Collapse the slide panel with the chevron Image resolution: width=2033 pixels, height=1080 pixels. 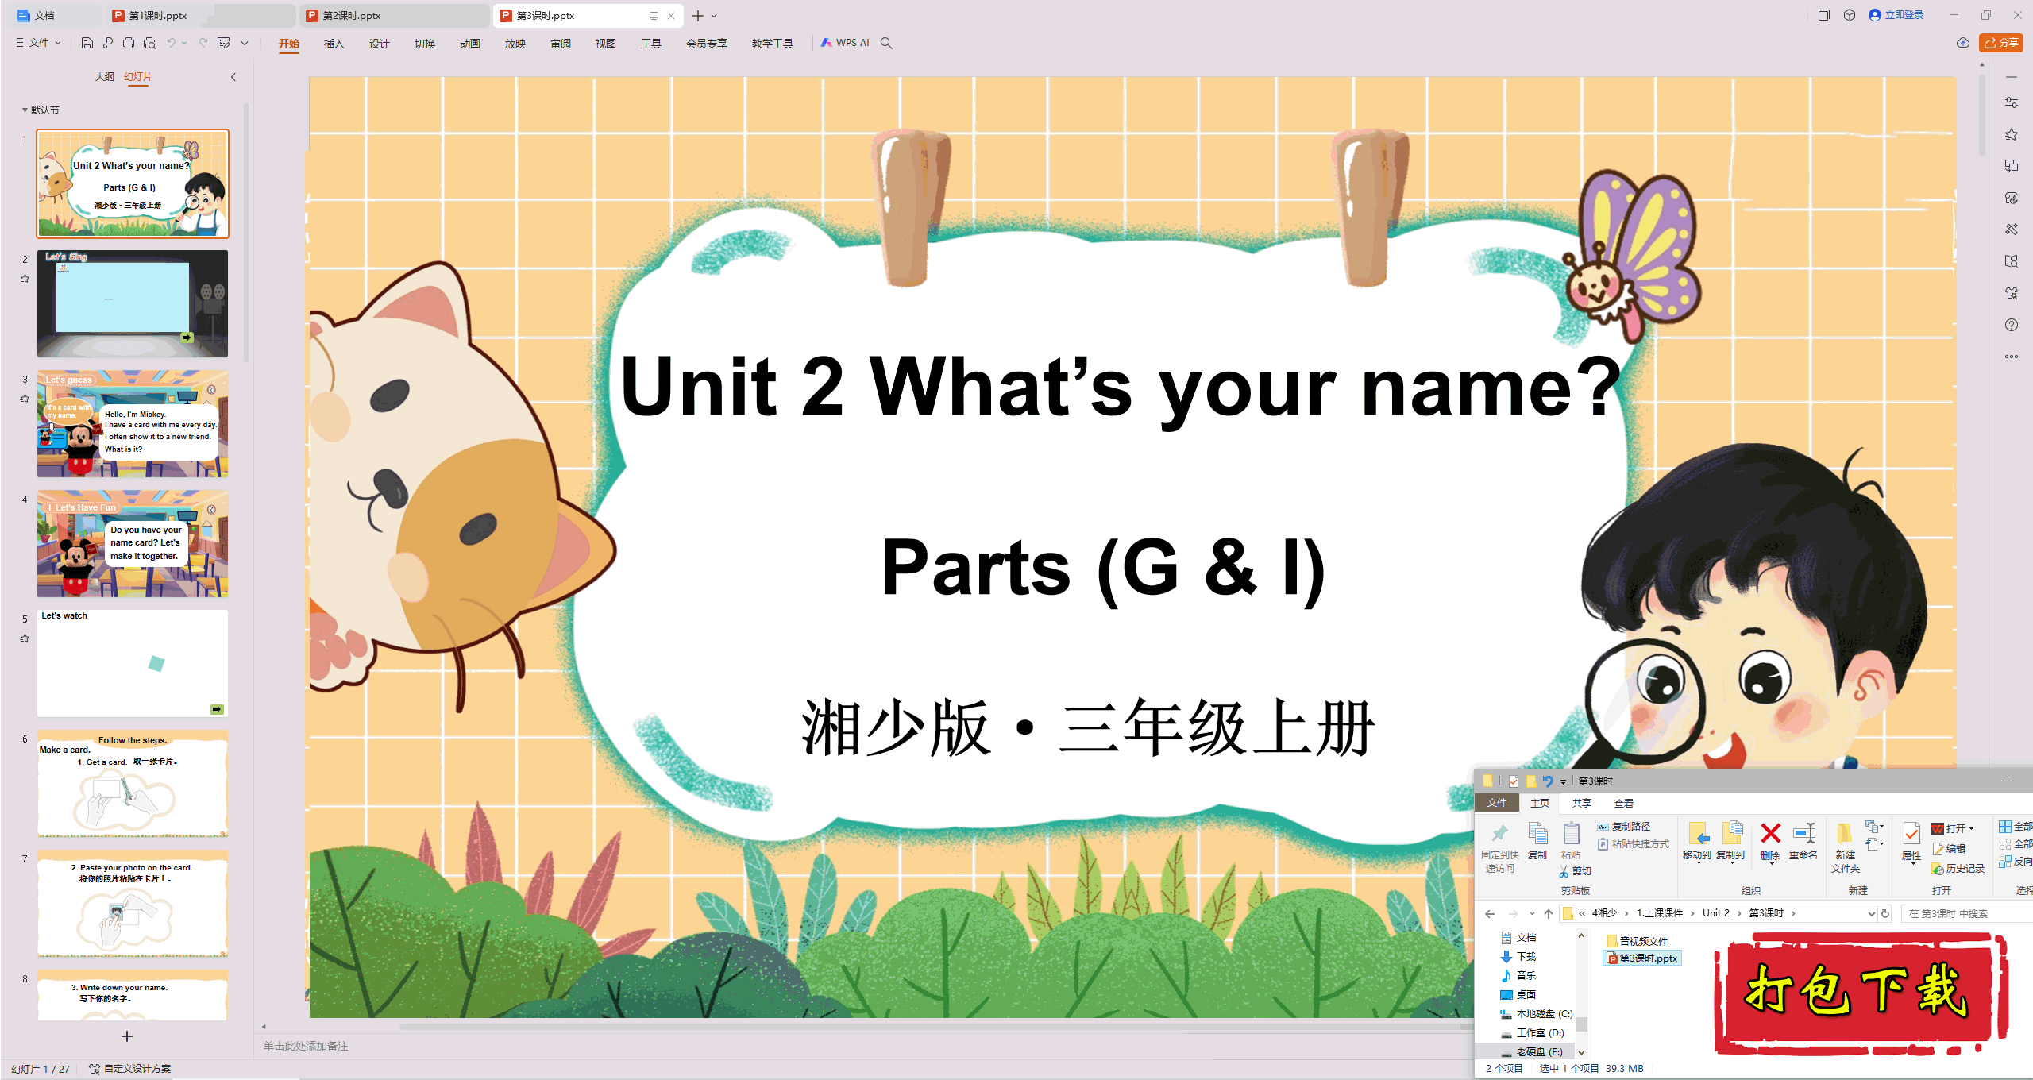(x=233, y=77)
